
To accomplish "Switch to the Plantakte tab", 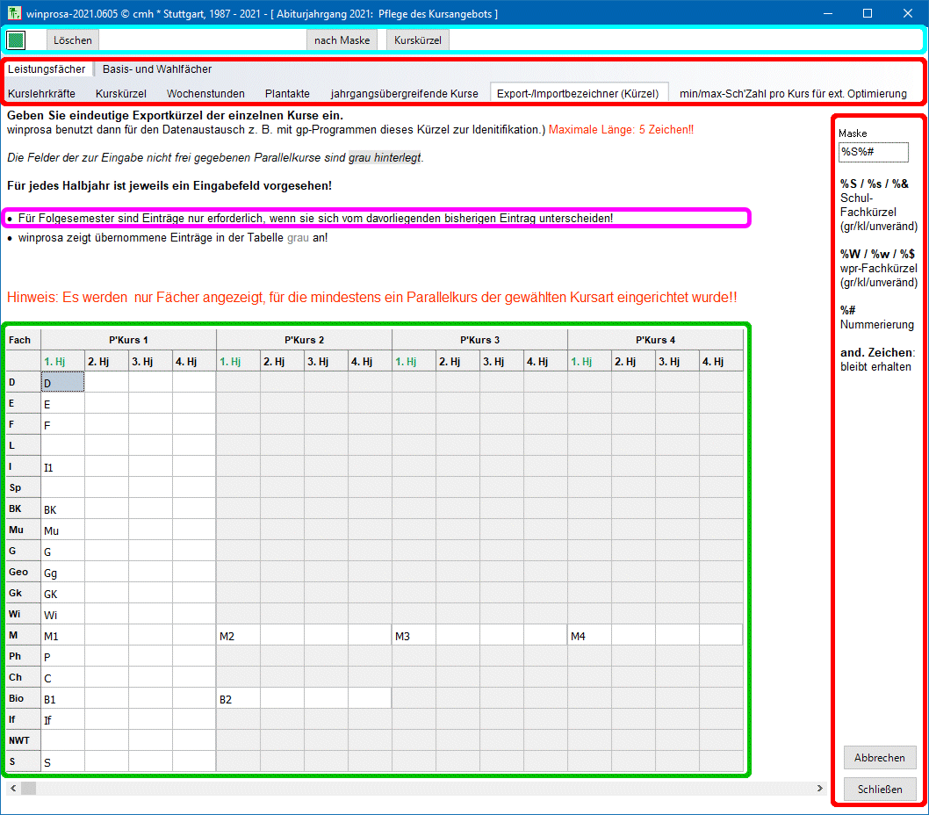I will click(287, 93).
